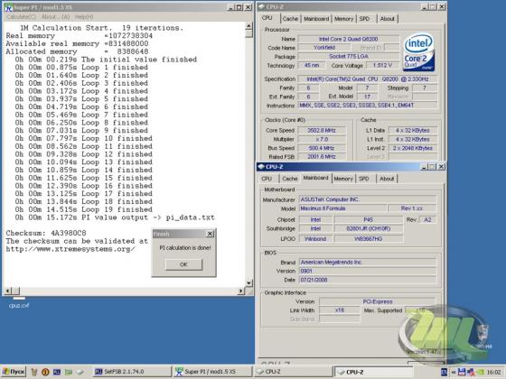Select the CPU tab in upper CPU-Z window
The height and width of the screenshot is (379, 506).
(x=267, y=18)
